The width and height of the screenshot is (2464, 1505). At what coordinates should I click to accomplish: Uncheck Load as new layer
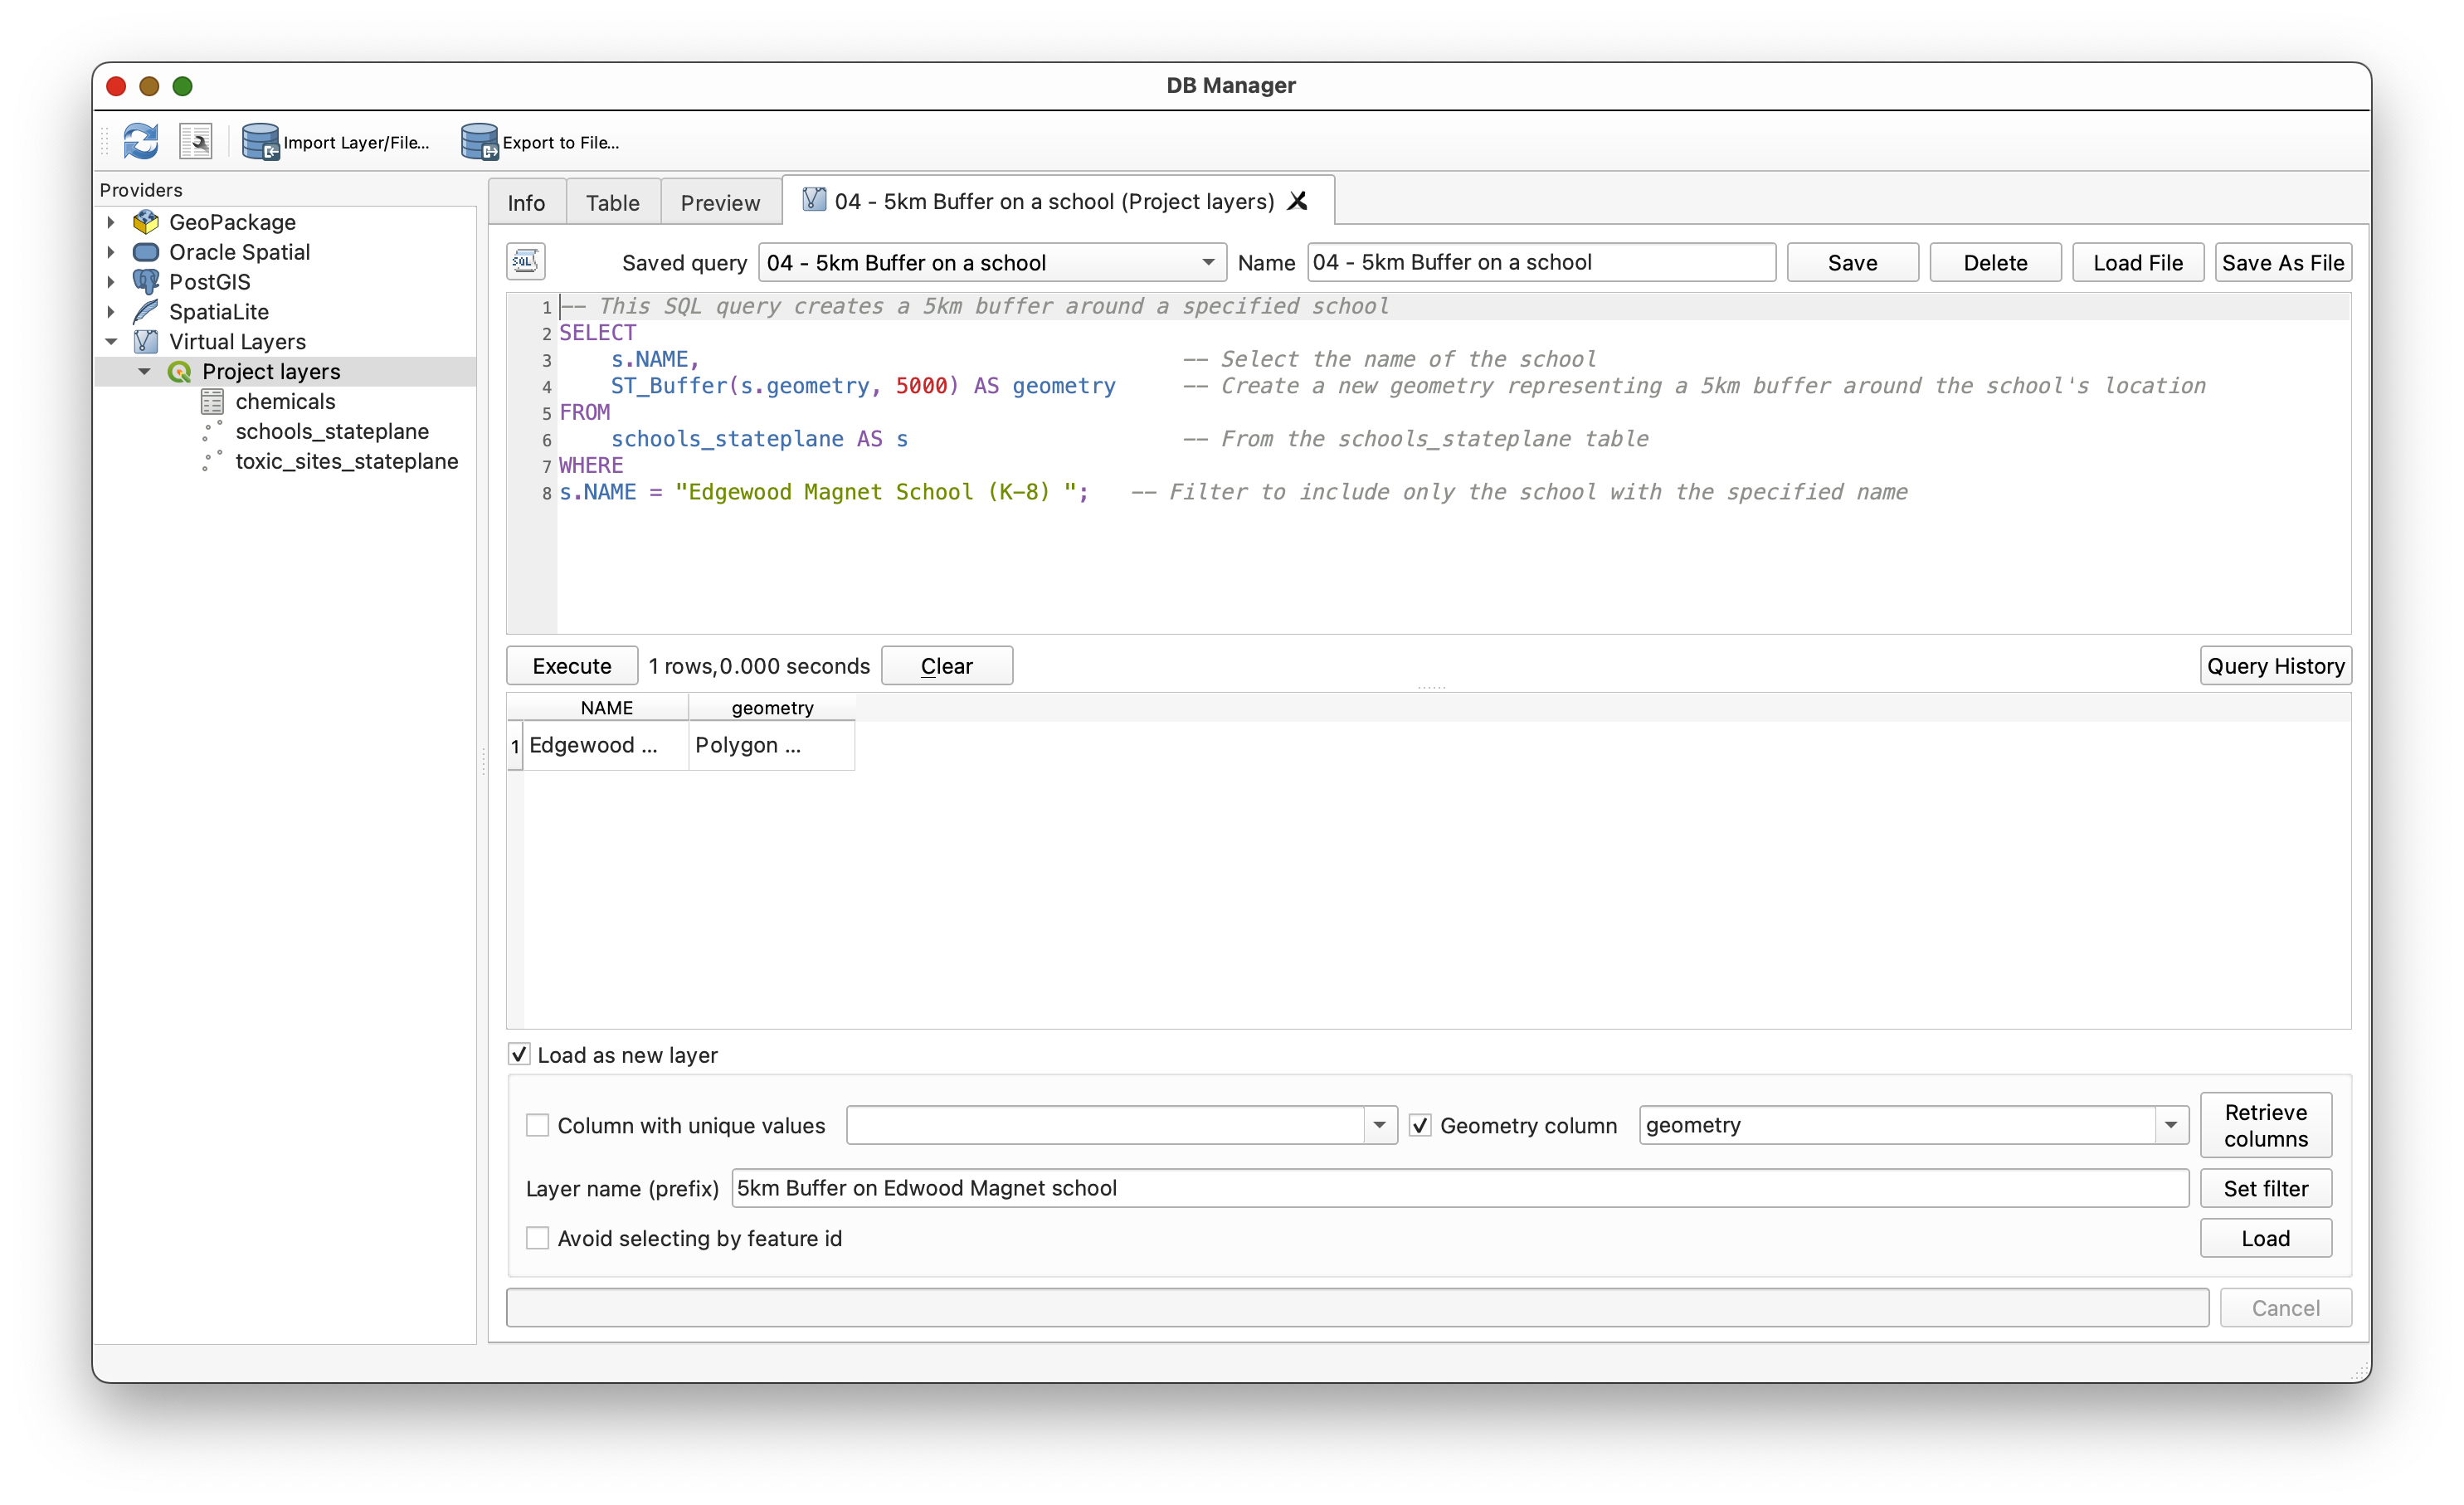click(519, 1054)
